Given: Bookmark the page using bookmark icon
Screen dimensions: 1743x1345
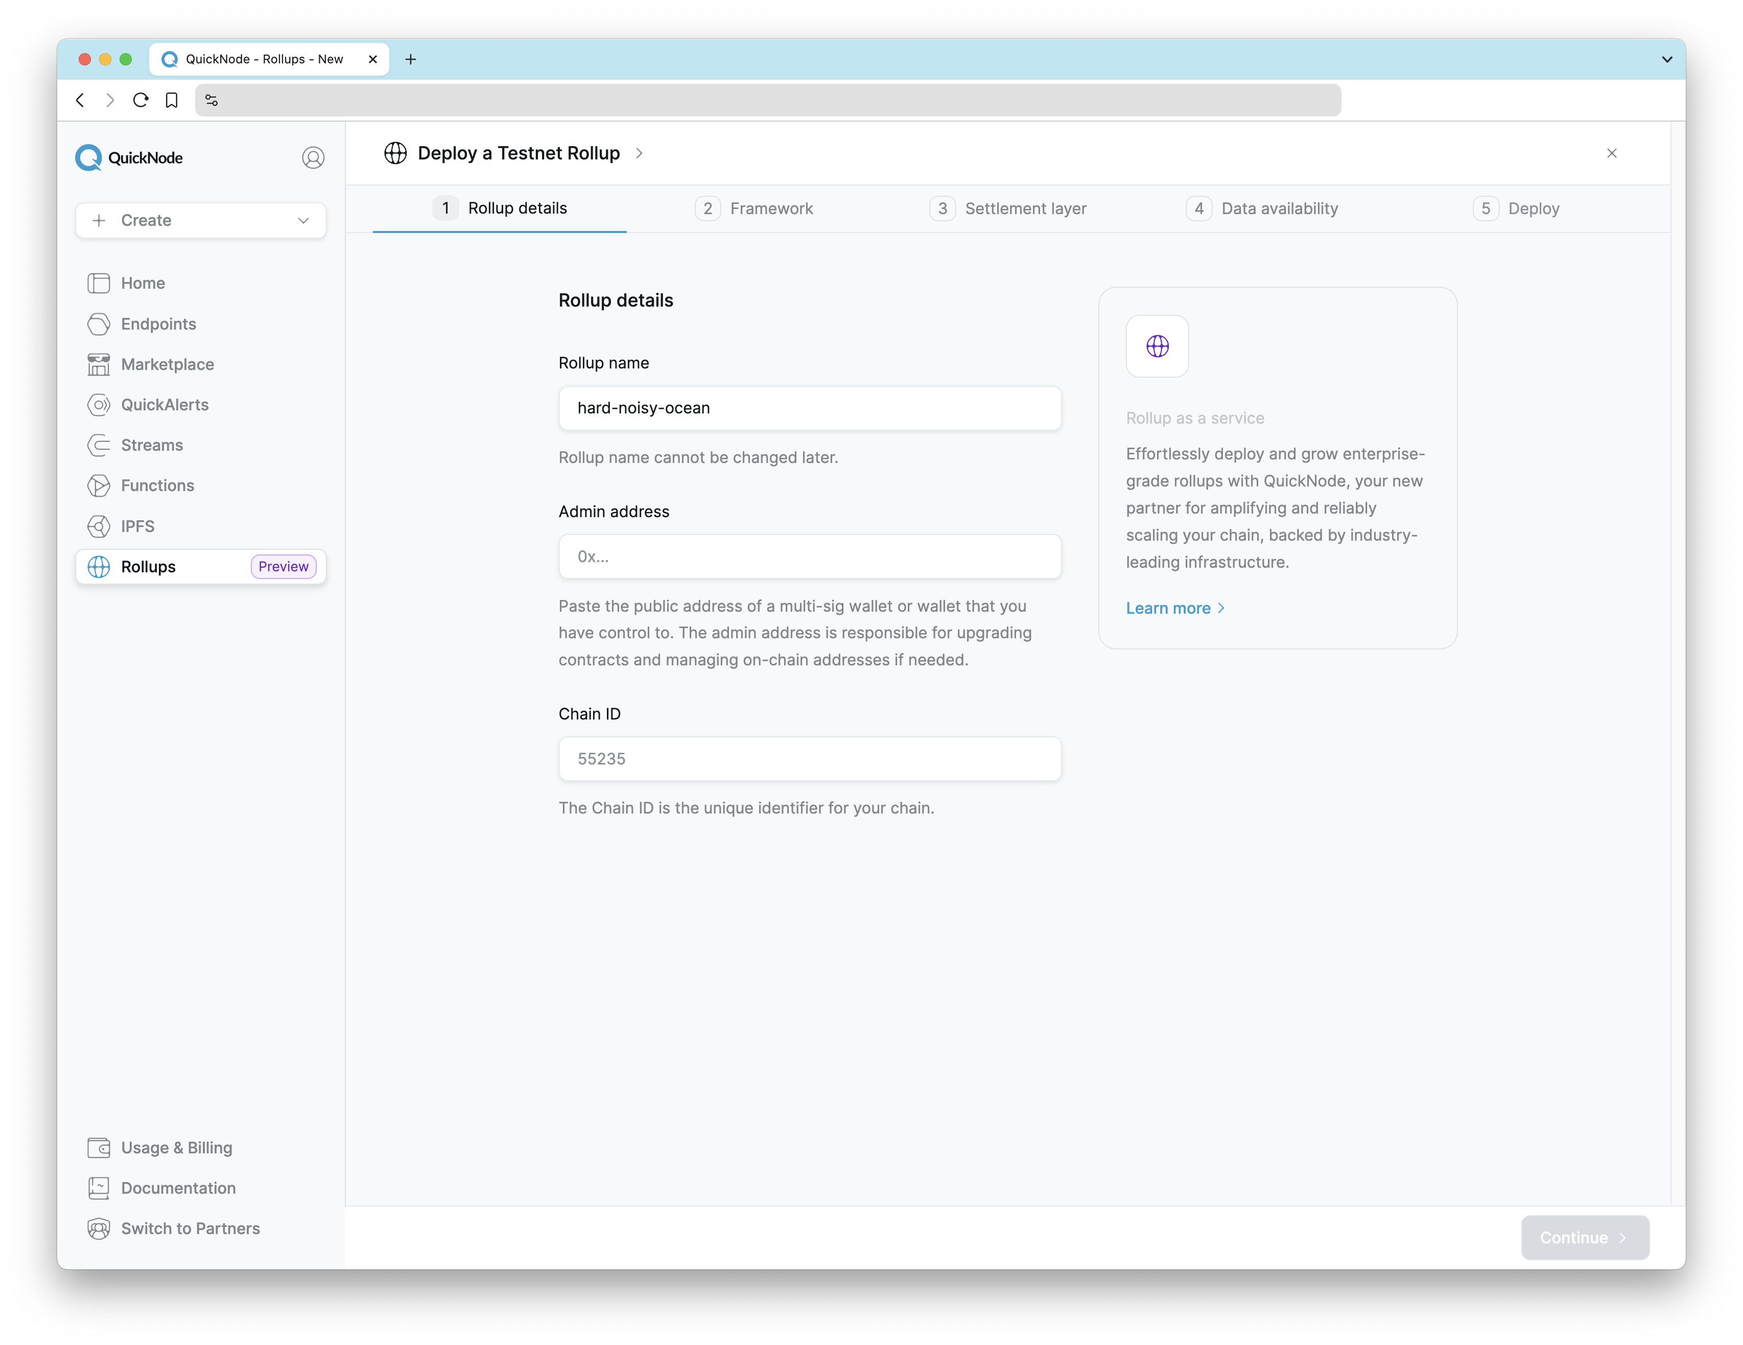Looking at the screenshot, I should 172,101.
